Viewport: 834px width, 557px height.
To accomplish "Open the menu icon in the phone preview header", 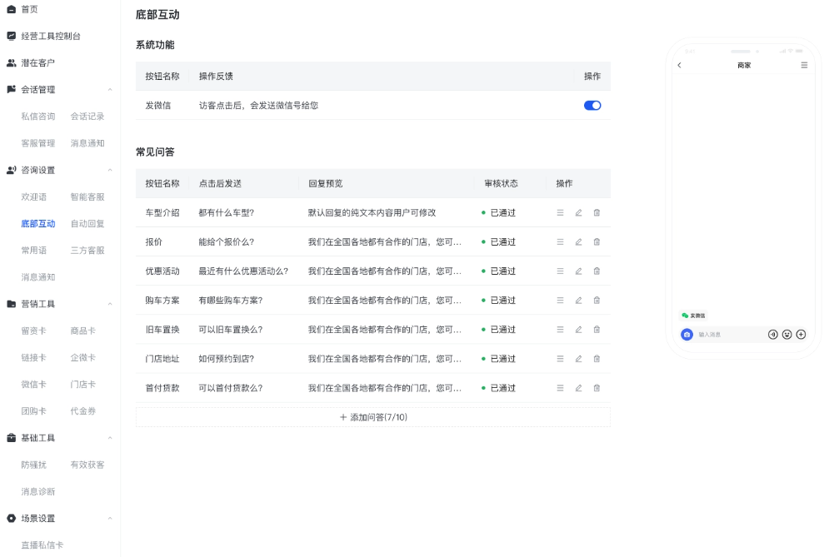I will point(803,64).
